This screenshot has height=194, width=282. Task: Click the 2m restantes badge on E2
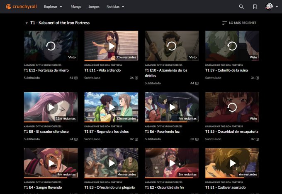pyautogui.click(x=187, y=174)
